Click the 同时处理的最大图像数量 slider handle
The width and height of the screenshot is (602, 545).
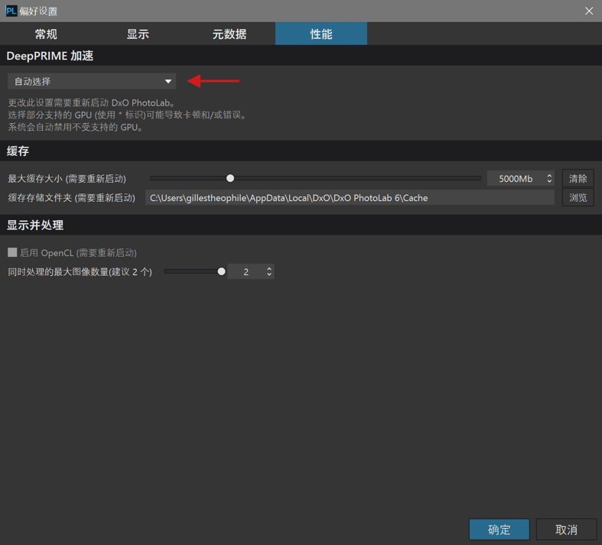click(222, 271)
